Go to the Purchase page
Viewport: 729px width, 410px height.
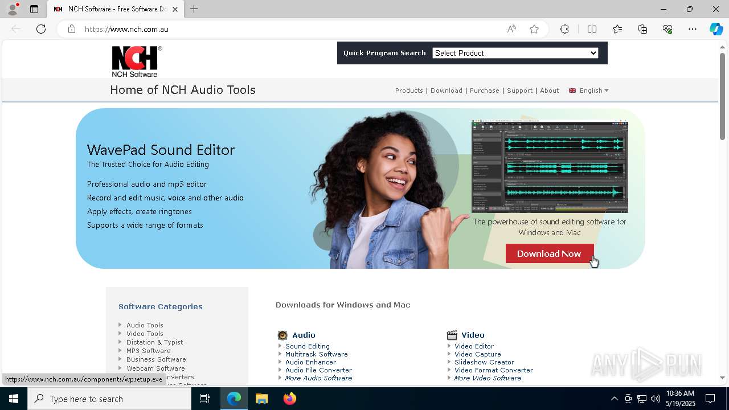pos(485,91)
